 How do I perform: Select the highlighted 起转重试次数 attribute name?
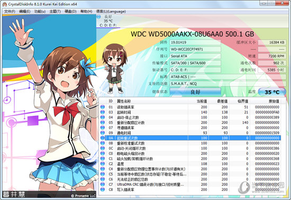coord(127,138)
